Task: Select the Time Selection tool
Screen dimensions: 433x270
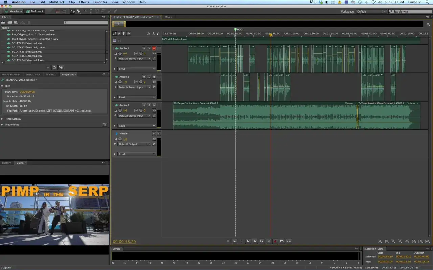Action: [x=91, y=11]
